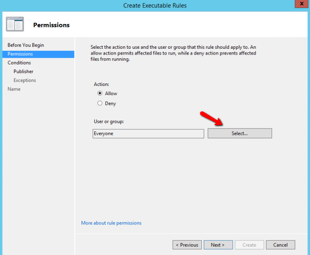Click the User or group: label
Viewport: 310px width, 255px height.
pos(109,122)
